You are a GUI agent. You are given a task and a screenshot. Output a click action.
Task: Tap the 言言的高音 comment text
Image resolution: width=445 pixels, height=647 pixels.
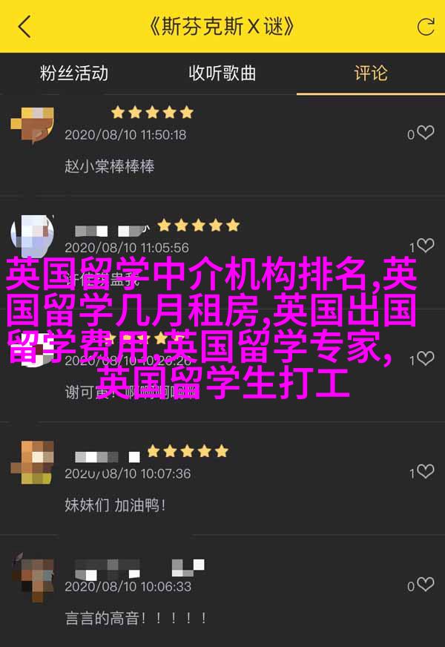pos(136,618)
